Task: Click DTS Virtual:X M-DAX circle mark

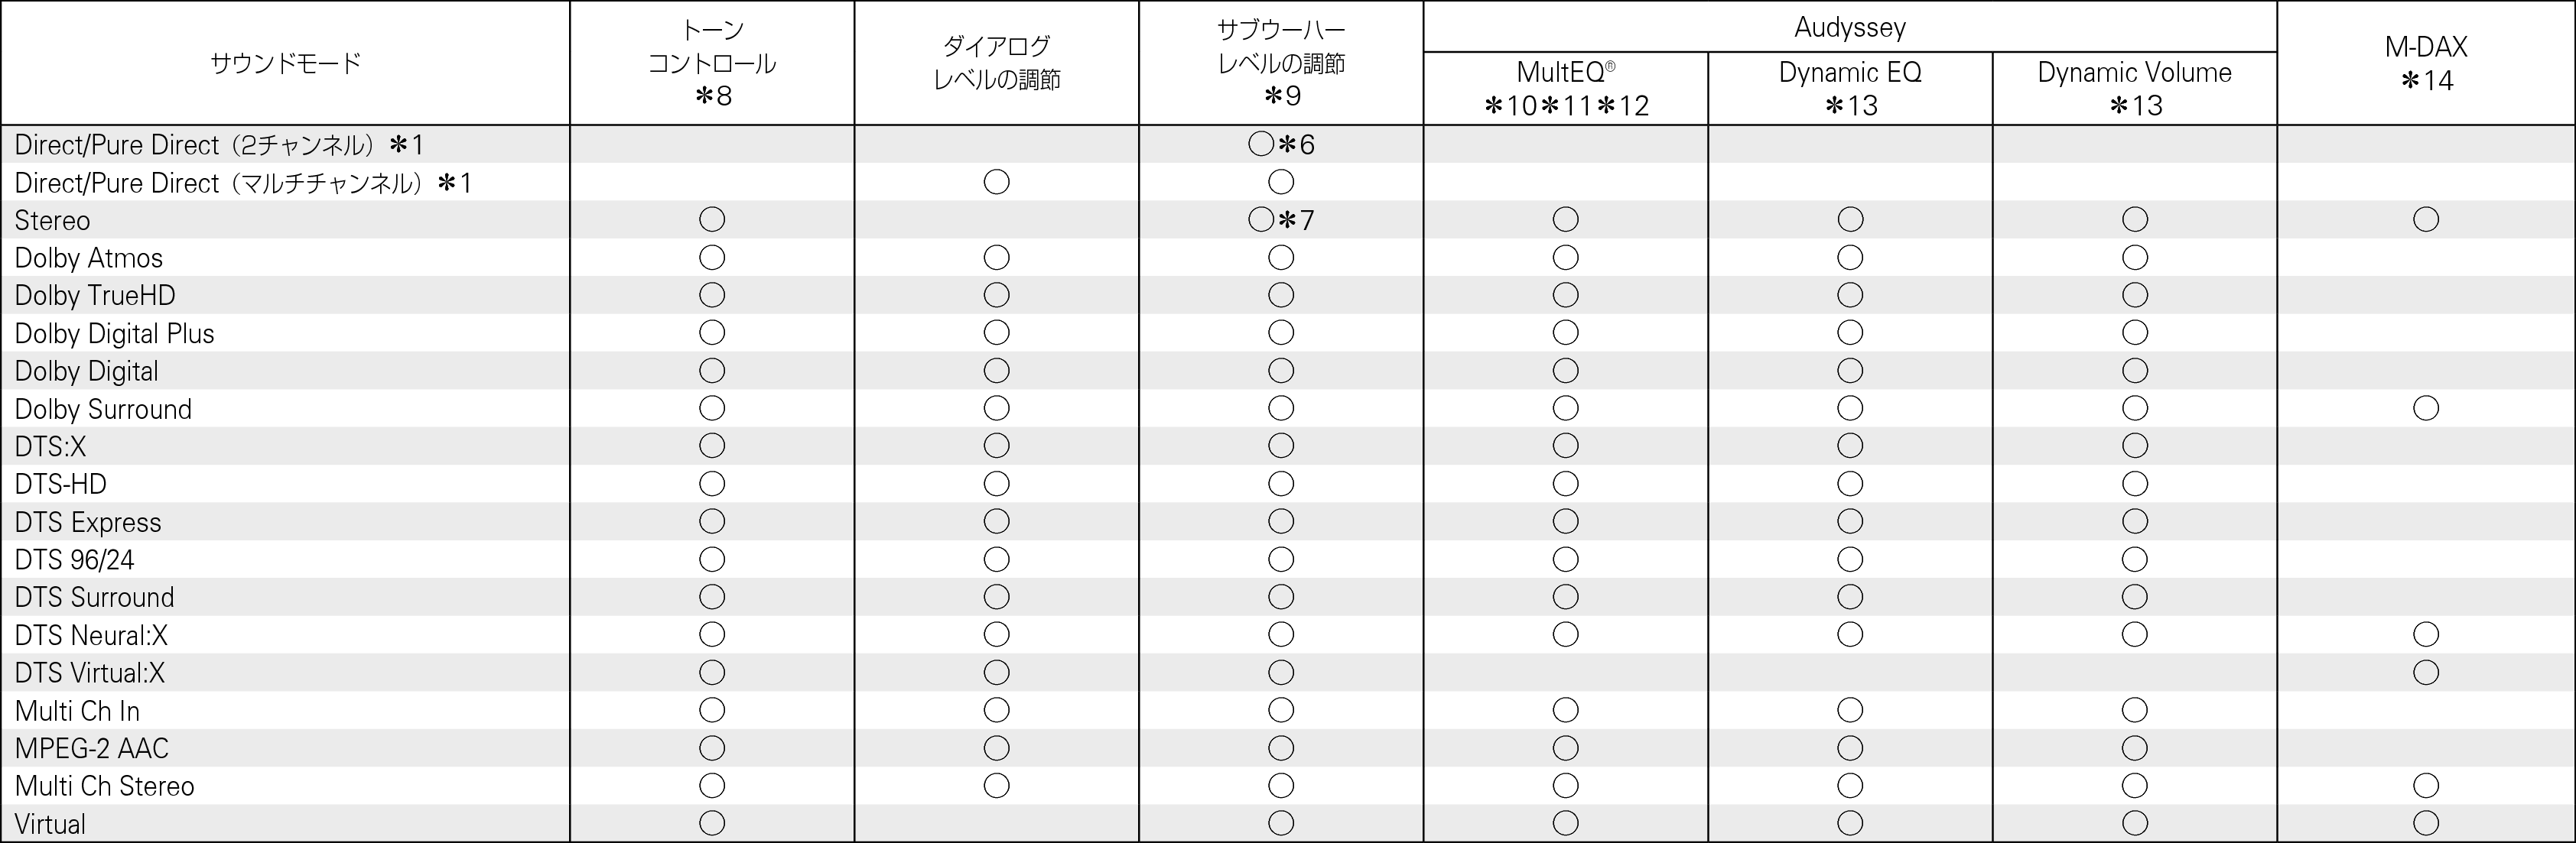Action: (2425, 673)
